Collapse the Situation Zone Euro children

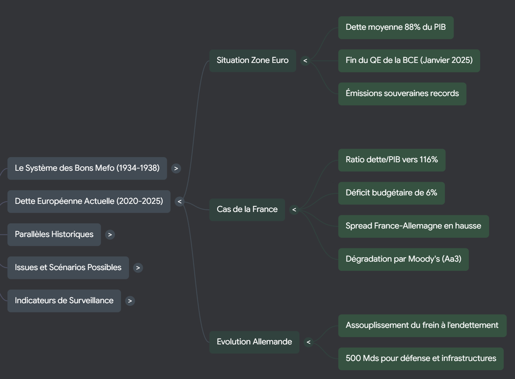pyautogui.click(x=305, y=61)
